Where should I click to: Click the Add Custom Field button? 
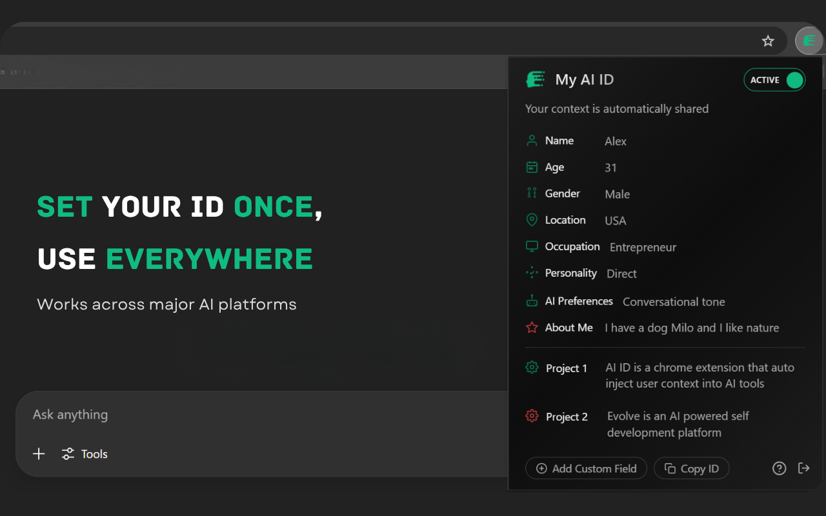tap(586, 468)
